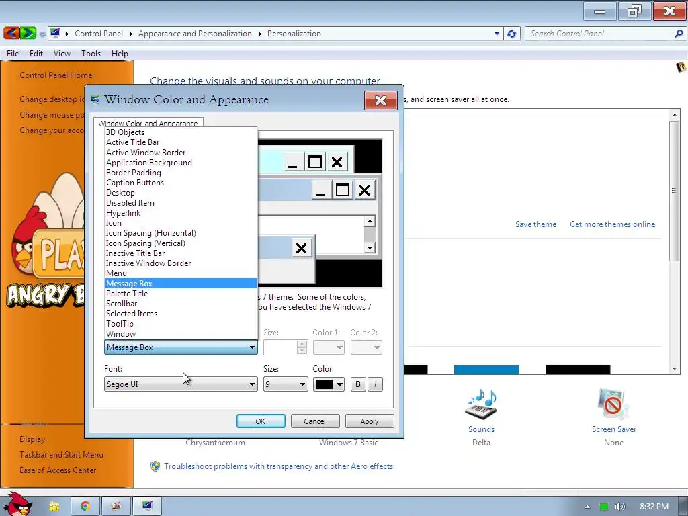This screenshot has height=516, width=688.
Task: Show hidden tray icons arrow
Action: tap(587, 507)
